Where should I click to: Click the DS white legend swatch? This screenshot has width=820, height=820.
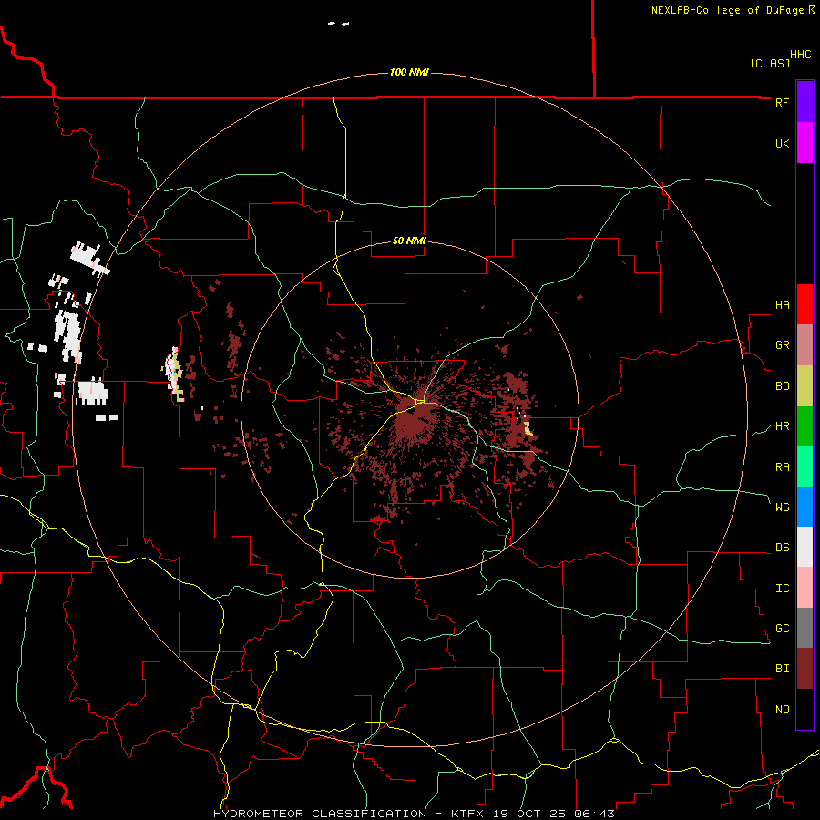coord(805,547)
